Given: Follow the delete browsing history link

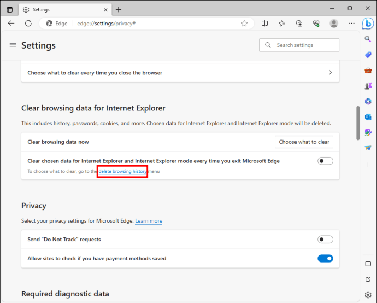Looking at the screenshot, I should pyautogui.click(x=122, y=171).
